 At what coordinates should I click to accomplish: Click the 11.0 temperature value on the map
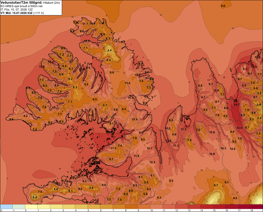136,156
